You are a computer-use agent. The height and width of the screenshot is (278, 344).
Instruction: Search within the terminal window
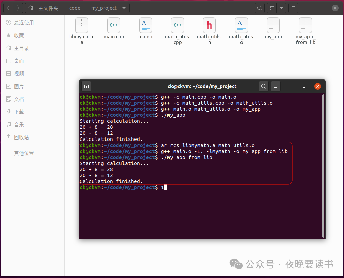pos(264,86)
